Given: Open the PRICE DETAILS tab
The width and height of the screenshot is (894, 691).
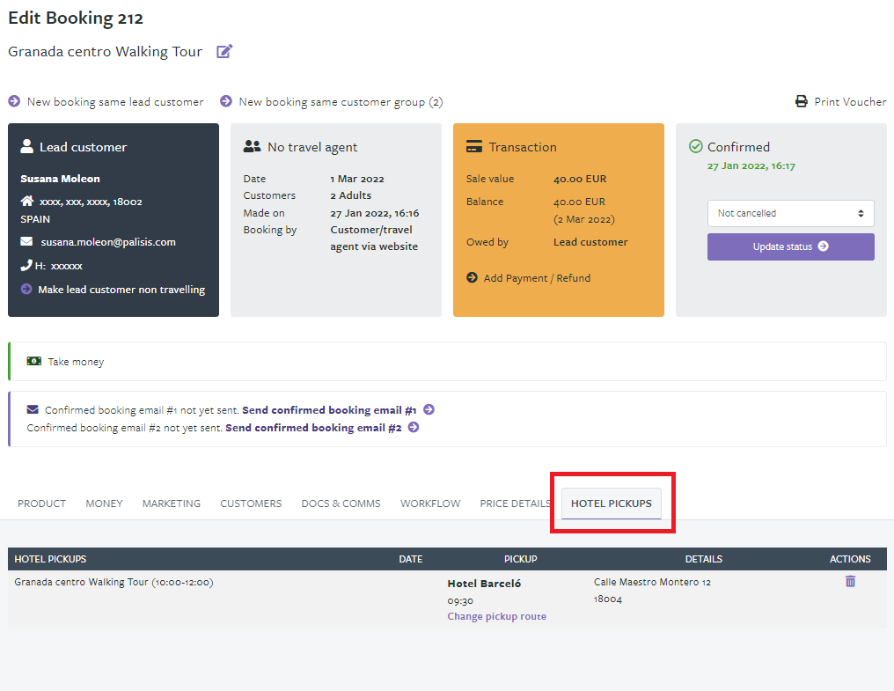Looking at the screenshot, I should pos(516,504).
